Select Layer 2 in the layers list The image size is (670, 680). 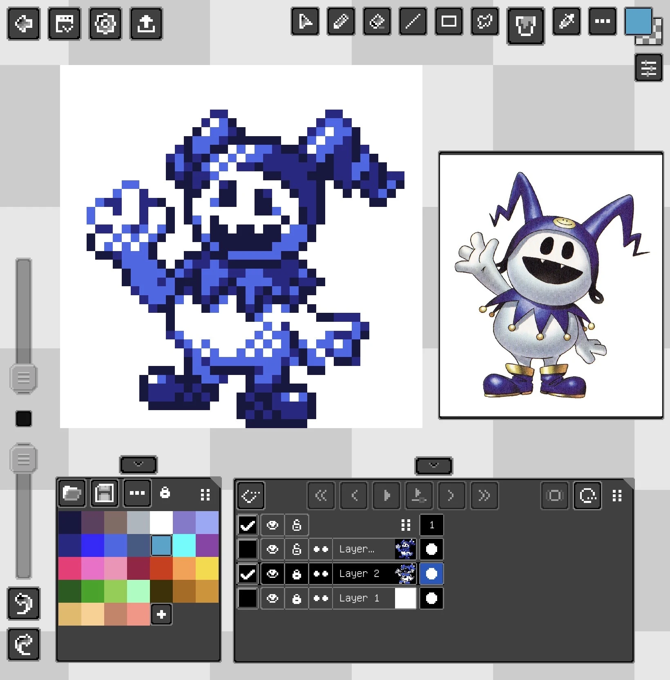pyautogui.click(x=359, y=574)
